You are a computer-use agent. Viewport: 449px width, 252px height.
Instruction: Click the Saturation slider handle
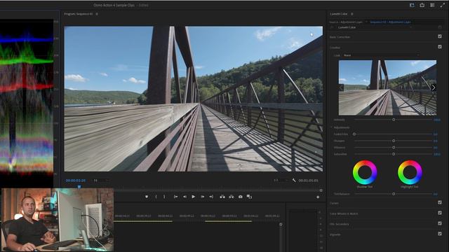[x=394, y=154]
